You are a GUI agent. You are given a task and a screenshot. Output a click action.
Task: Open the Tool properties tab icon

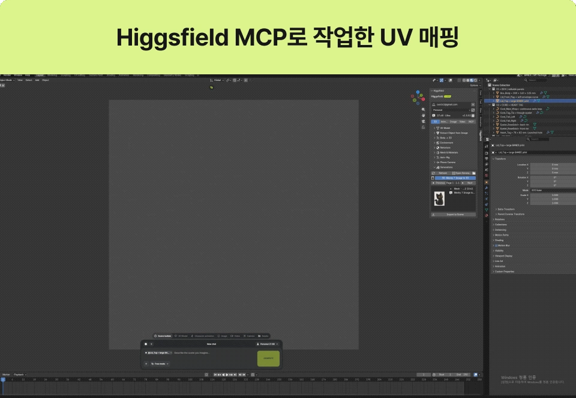487,146
